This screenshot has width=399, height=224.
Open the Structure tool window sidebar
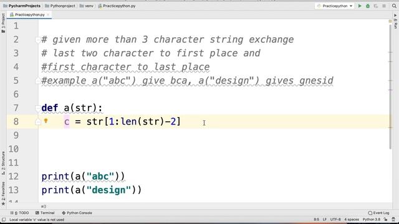[x=3, y=162]
